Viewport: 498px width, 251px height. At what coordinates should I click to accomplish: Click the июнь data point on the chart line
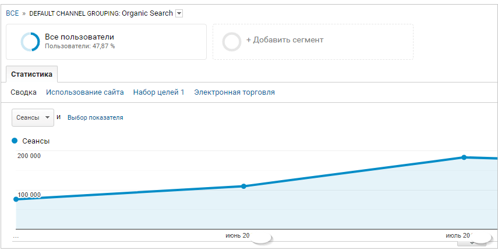click(x=243, y=187)
